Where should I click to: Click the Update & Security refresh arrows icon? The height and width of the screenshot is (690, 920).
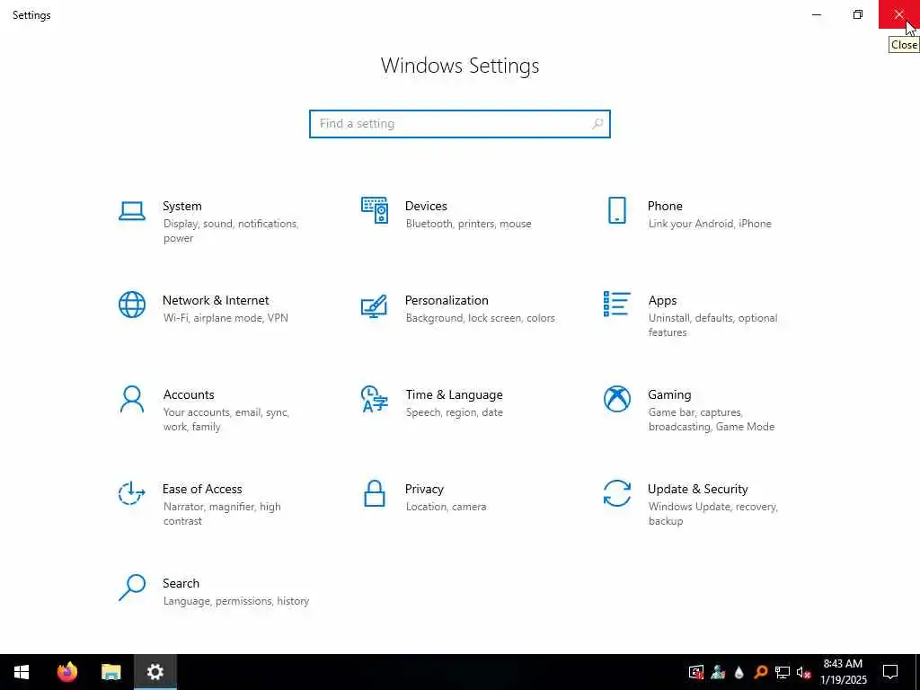point(616,493)
